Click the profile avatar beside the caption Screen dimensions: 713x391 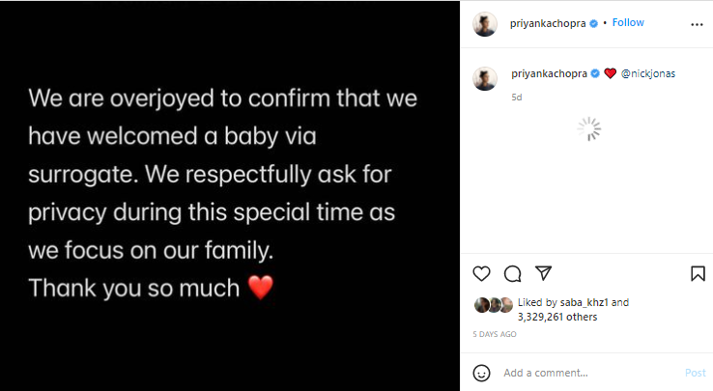pyautogui.click(x=485, y=78)
